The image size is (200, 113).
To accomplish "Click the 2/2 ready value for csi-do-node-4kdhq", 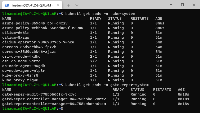I will pos(93,56).
